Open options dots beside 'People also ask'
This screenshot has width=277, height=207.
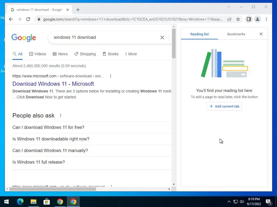[61, 115]
